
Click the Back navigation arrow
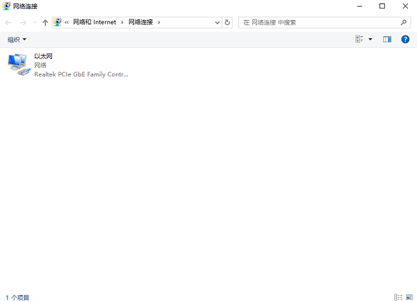coord(8,22)
